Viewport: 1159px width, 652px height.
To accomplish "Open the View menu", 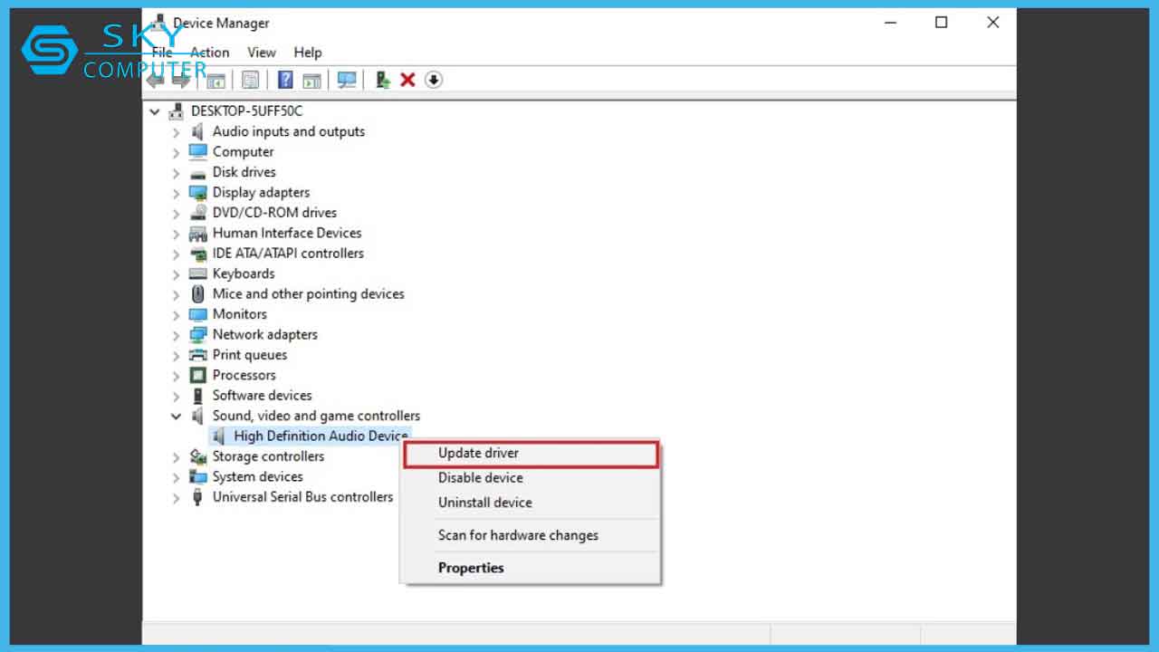I will [x=262, y=53].
